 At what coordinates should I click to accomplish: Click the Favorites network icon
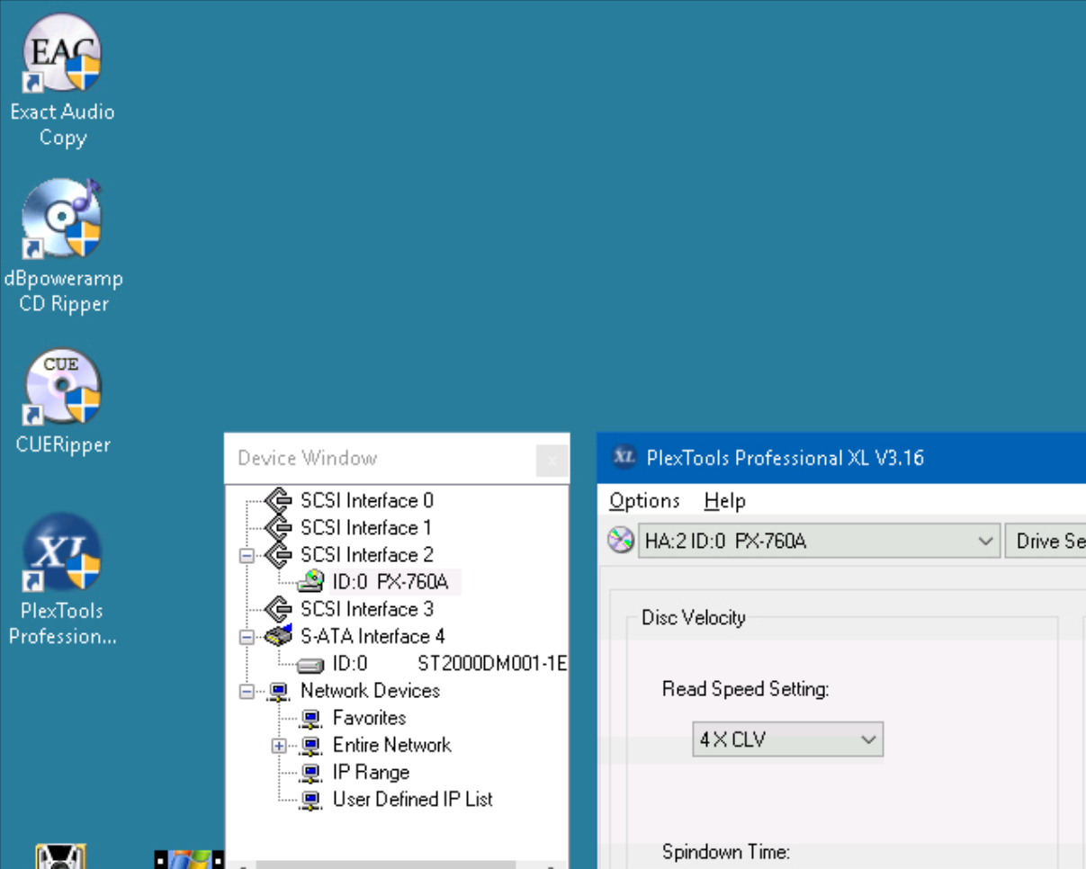click(311, 718)
